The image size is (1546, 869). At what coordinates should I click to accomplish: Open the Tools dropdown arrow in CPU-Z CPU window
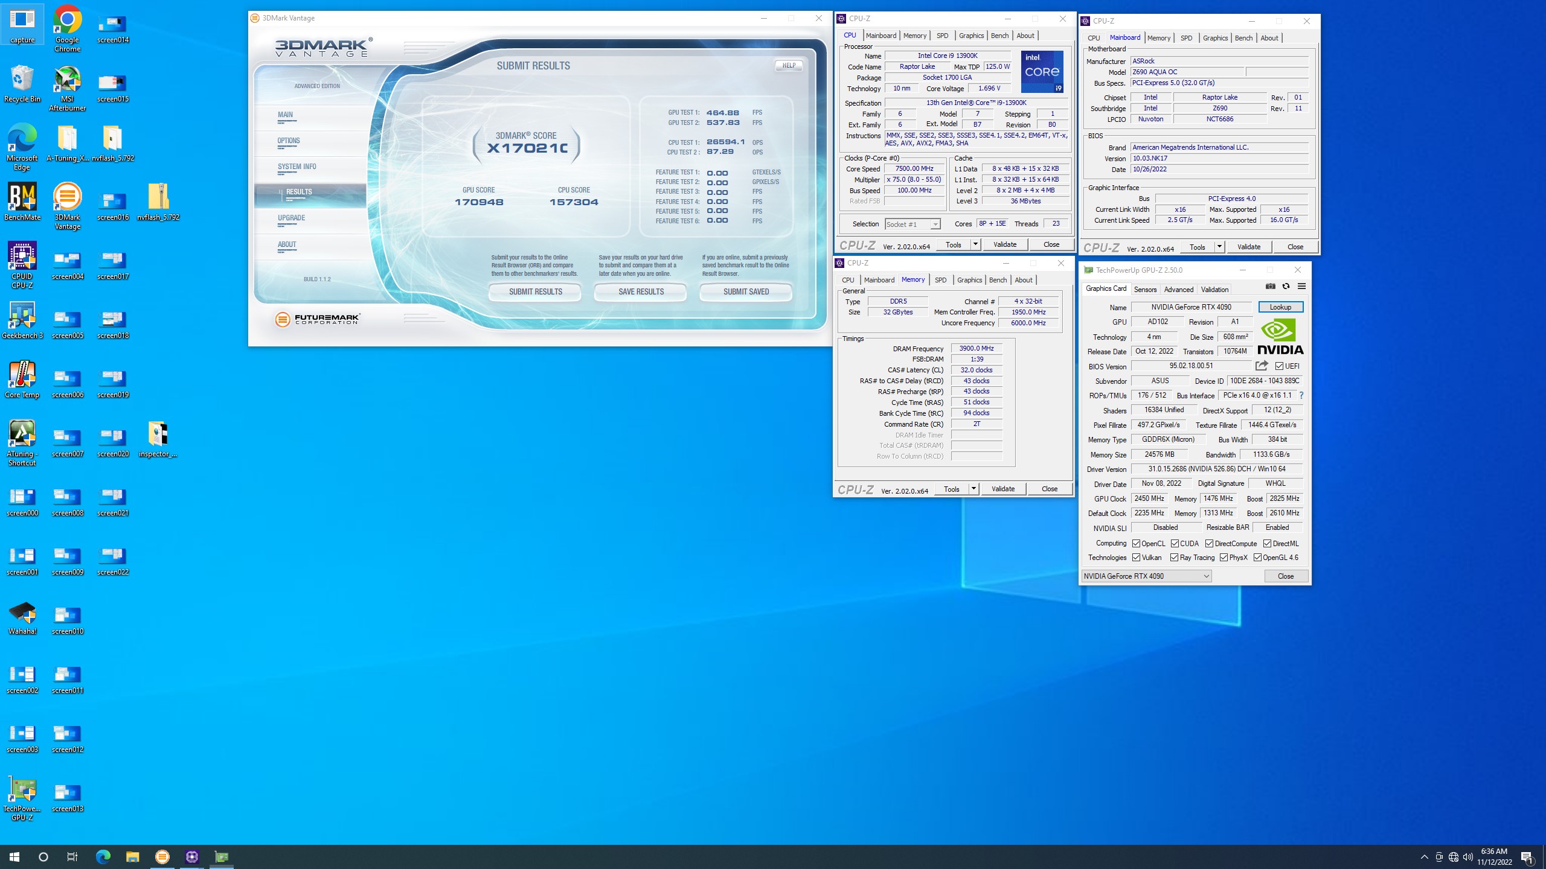[x=975, y=244]
